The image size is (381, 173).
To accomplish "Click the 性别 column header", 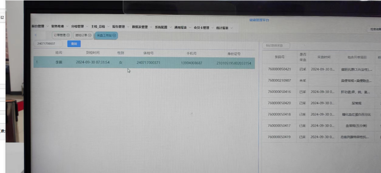I will point(121,53).
